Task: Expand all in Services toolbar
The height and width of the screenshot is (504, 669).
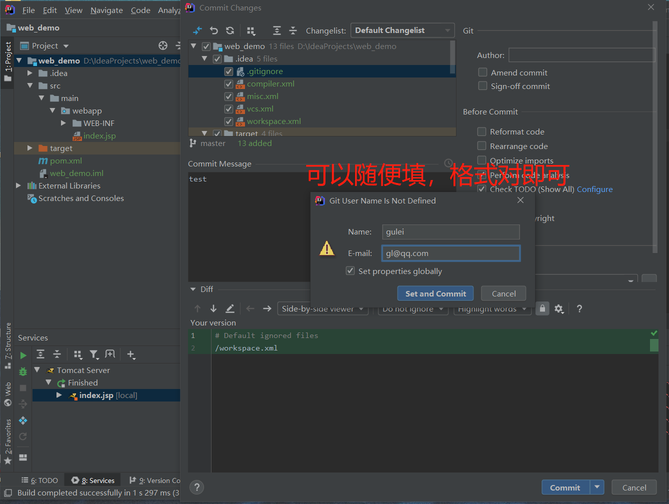Action: click(41, 354)
